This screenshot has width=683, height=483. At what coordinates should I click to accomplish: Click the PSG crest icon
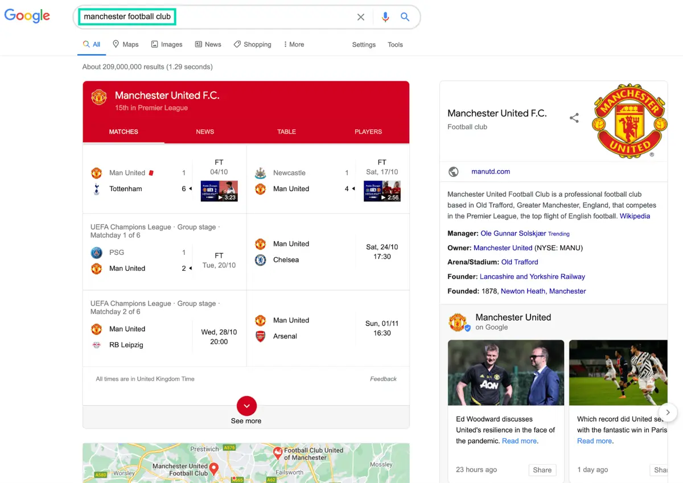coord(96,253)
